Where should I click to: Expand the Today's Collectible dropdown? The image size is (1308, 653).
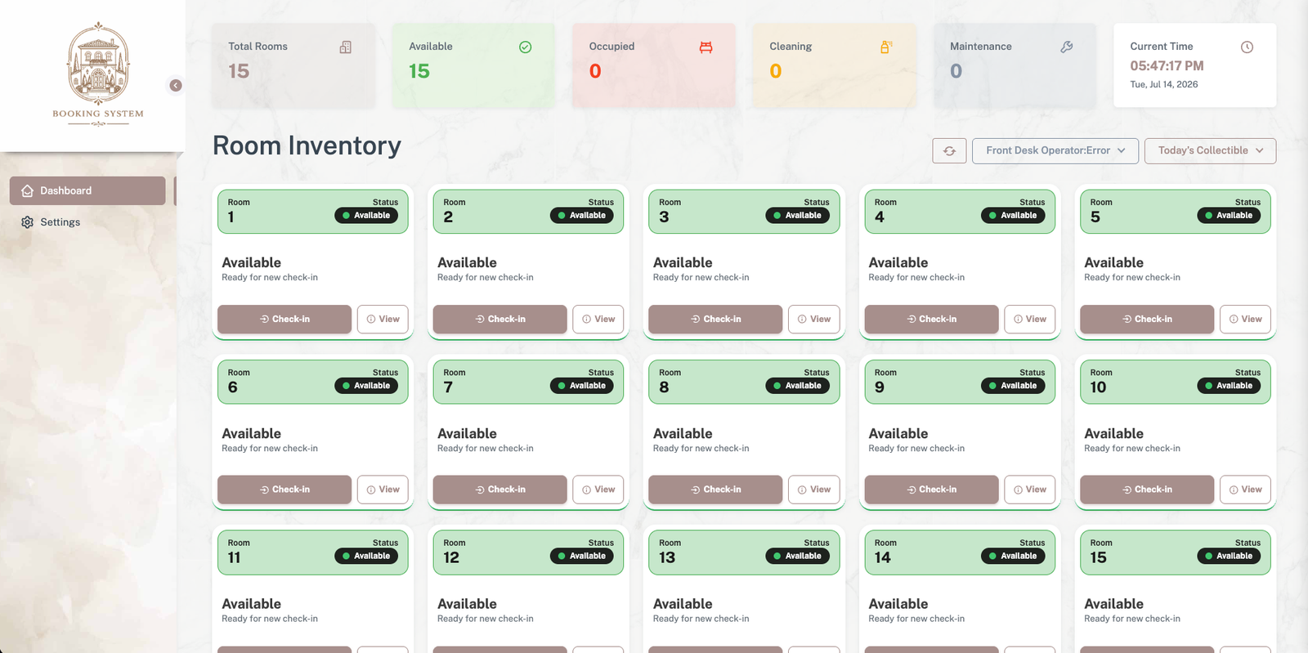pos(1210,150)
